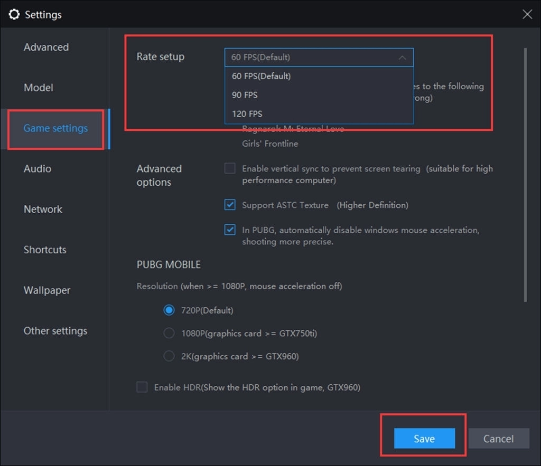Select 2K resolution option
This screenshot has width=541, height=466.
[x=169, y=356]
